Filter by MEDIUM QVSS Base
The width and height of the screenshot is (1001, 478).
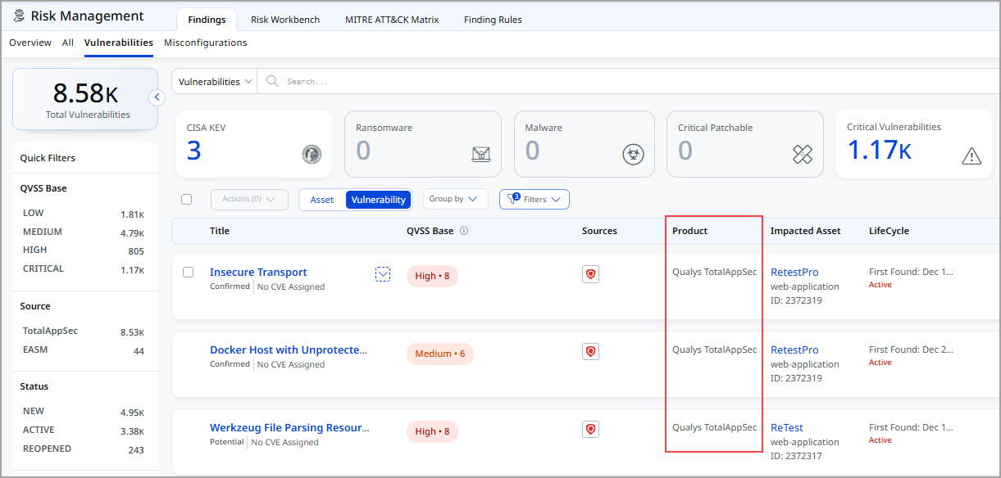coord(84,232)
